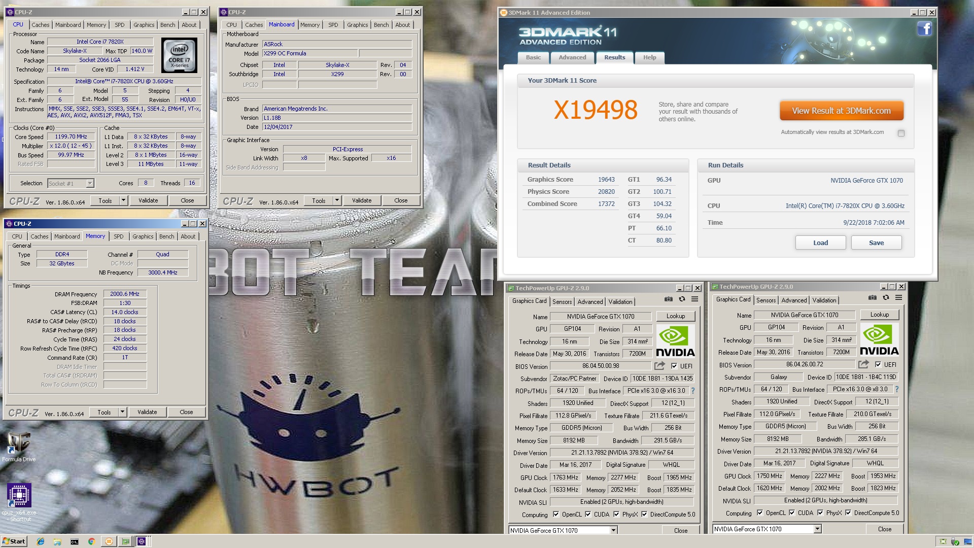This screenshot has height=548, width=974.
Task: Select cpuz_x64.exe shortcut desktop icon
Action: (x=19, y=502)
